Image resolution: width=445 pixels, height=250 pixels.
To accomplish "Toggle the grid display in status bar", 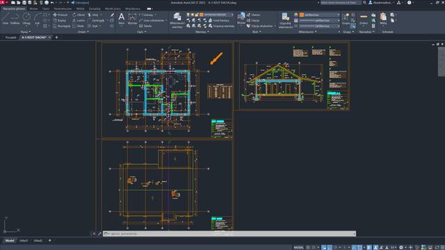I will coord(308,247).
